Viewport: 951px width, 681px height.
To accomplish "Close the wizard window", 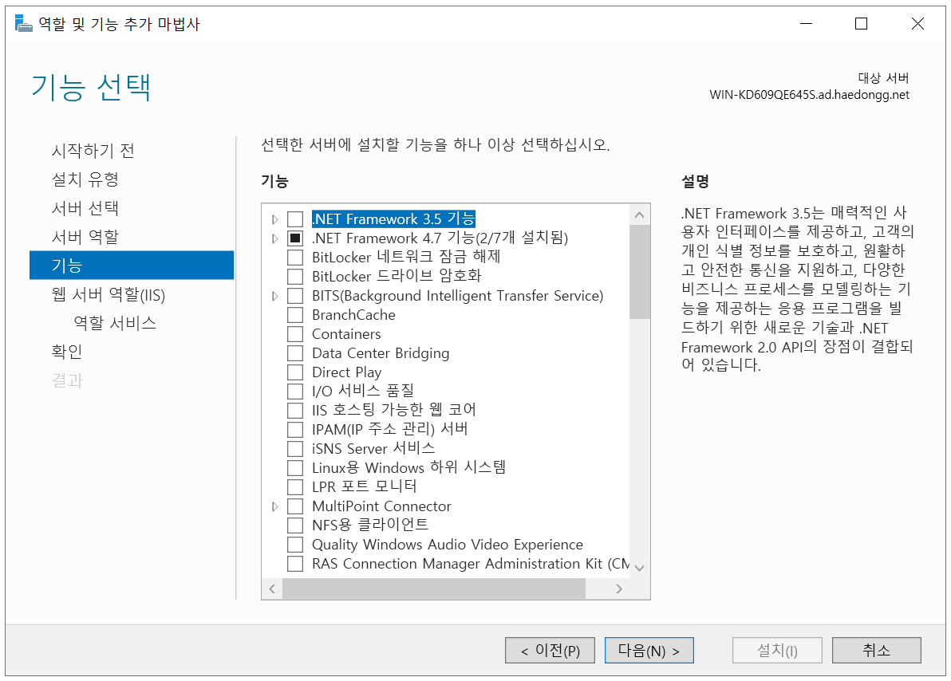I will pyautogui.click(x=917, y=24).
